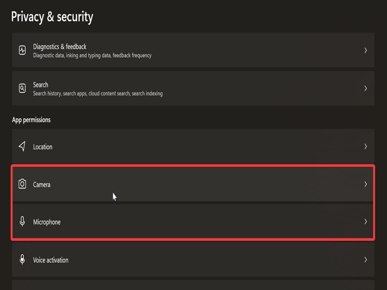Open Location permissions via right chevron

click(x=366, y=146)
